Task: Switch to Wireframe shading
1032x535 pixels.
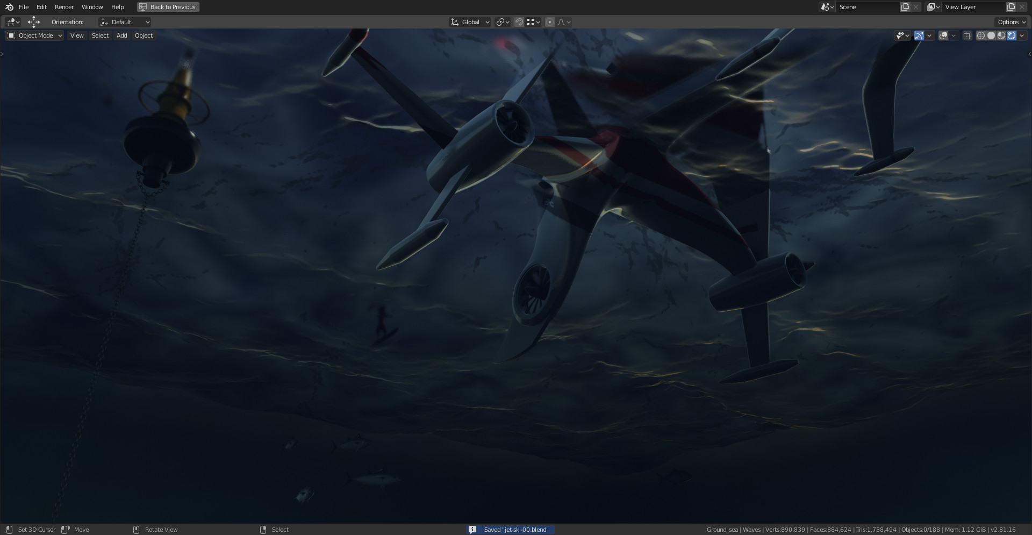Action: pos(981,35)
